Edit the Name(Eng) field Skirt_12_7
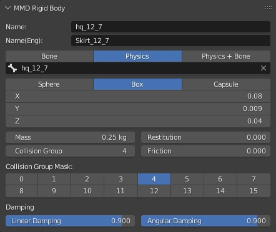Viewport: 276px width, 232px height. click(170, 41)
